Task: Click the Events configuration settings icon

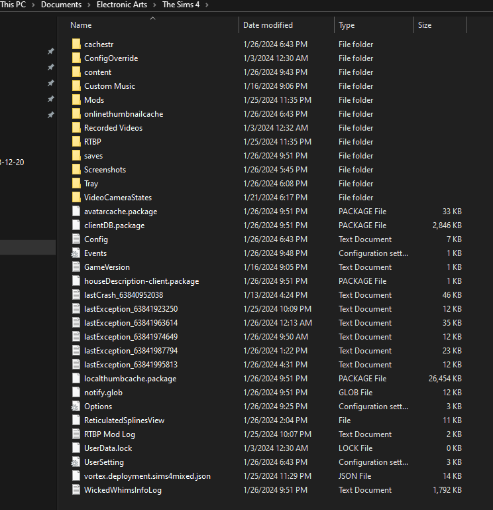Action: [76, 253]
